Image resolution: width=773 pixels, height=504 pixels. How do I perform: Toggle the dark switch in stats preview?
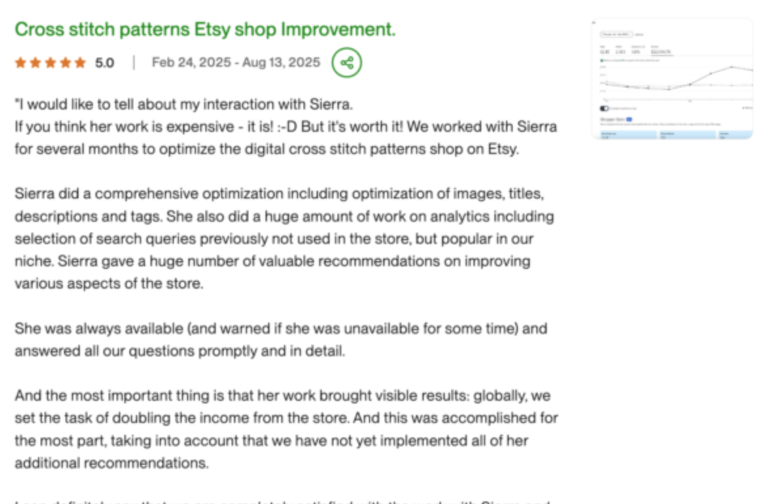point(604,108)
